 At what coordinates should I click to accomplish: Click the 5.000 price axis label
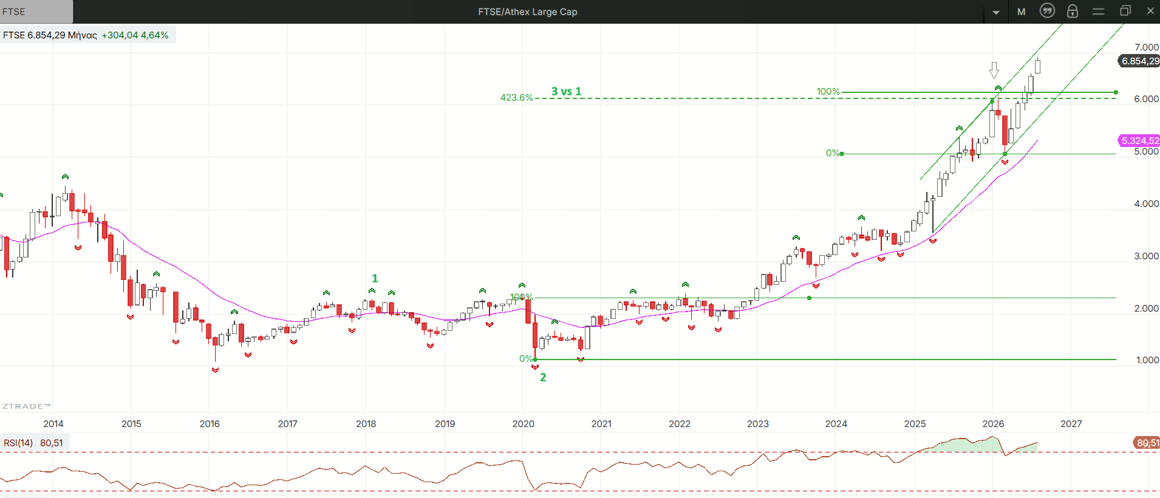tap(1147, 152)
